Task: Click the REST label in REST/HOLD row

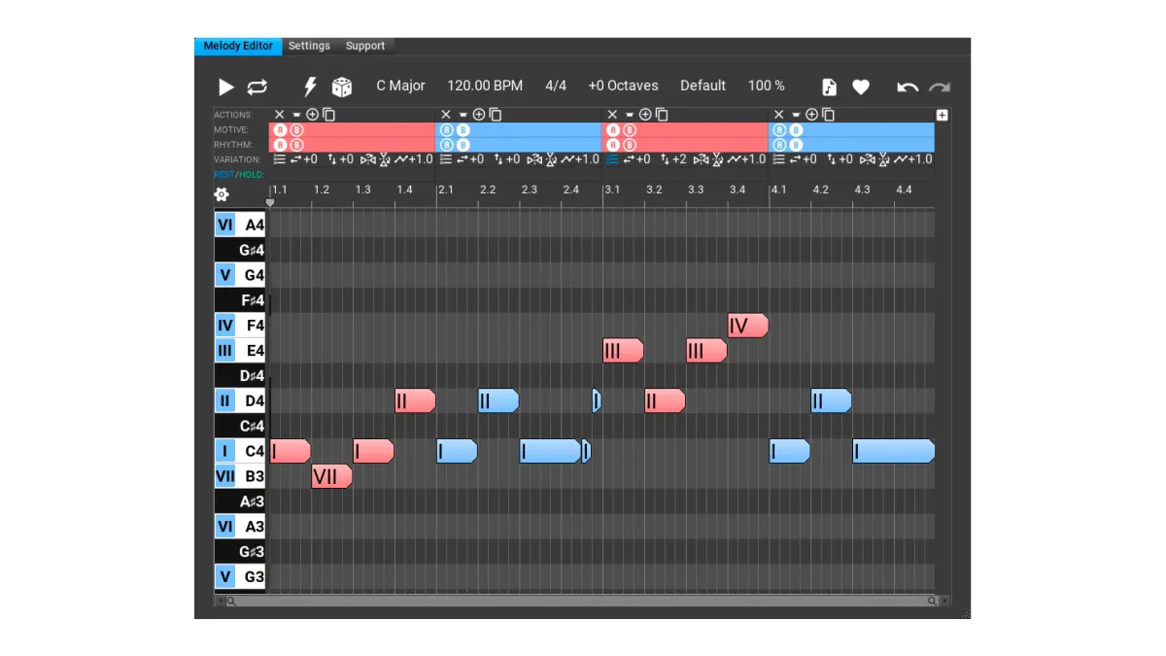Action: pos(223,175)
